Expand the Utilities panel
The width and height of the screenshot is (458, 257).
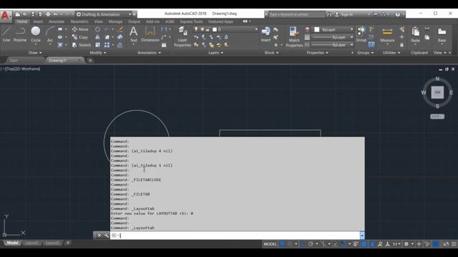tap(391, 53)
